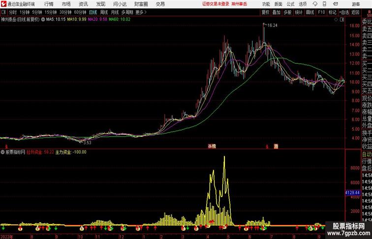Screen dimensions: 372x239
Task: Click the 自动 tab on right panel
Action: point(367,155)
